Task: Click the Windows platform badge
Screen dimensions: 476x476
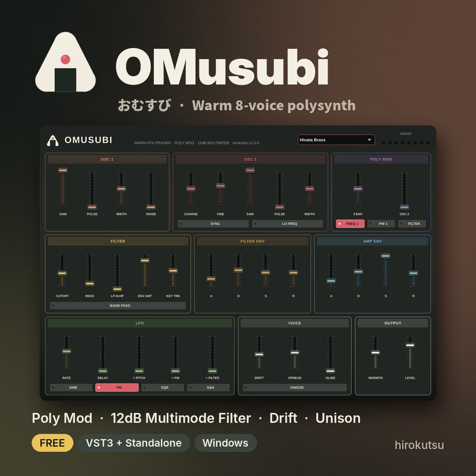Action: coord(225,443)
